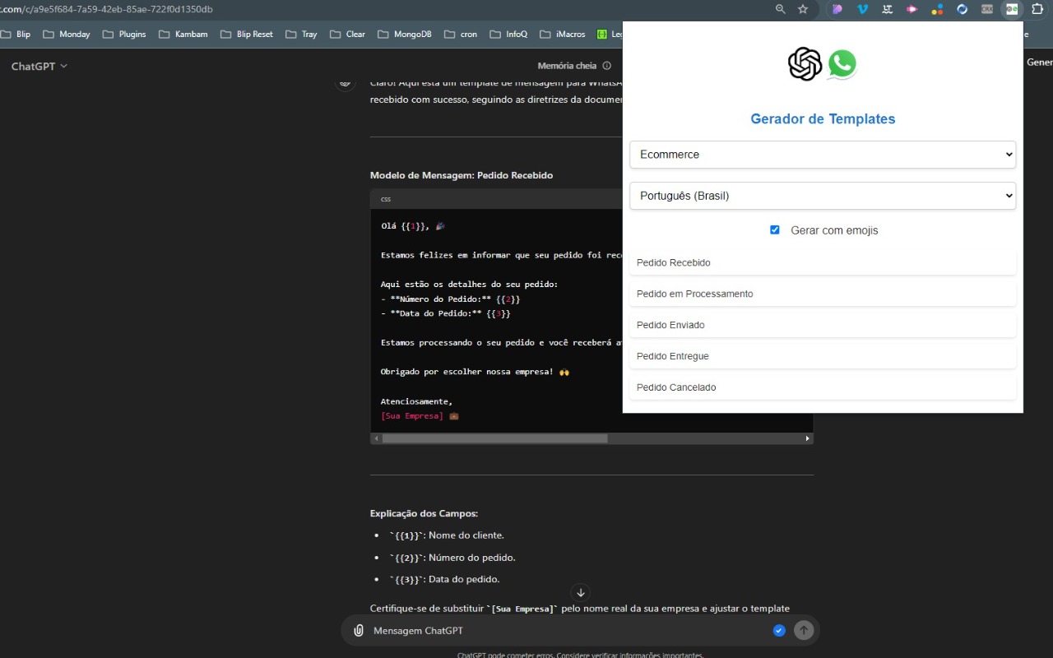Click the info icon beside Memória cheia
The image size is (1053, 658).
[x=607, y=66]
